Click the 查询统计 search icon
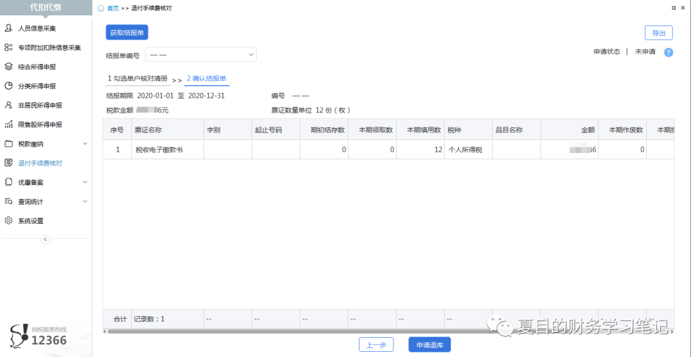691x357 pixels. [x=8, y=202]
